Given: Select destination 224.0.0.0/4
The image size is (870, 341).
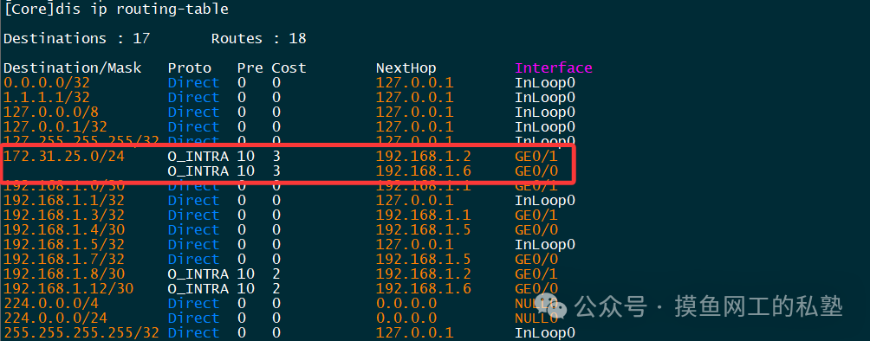Looking at the screenshot, I should (51, 303).
